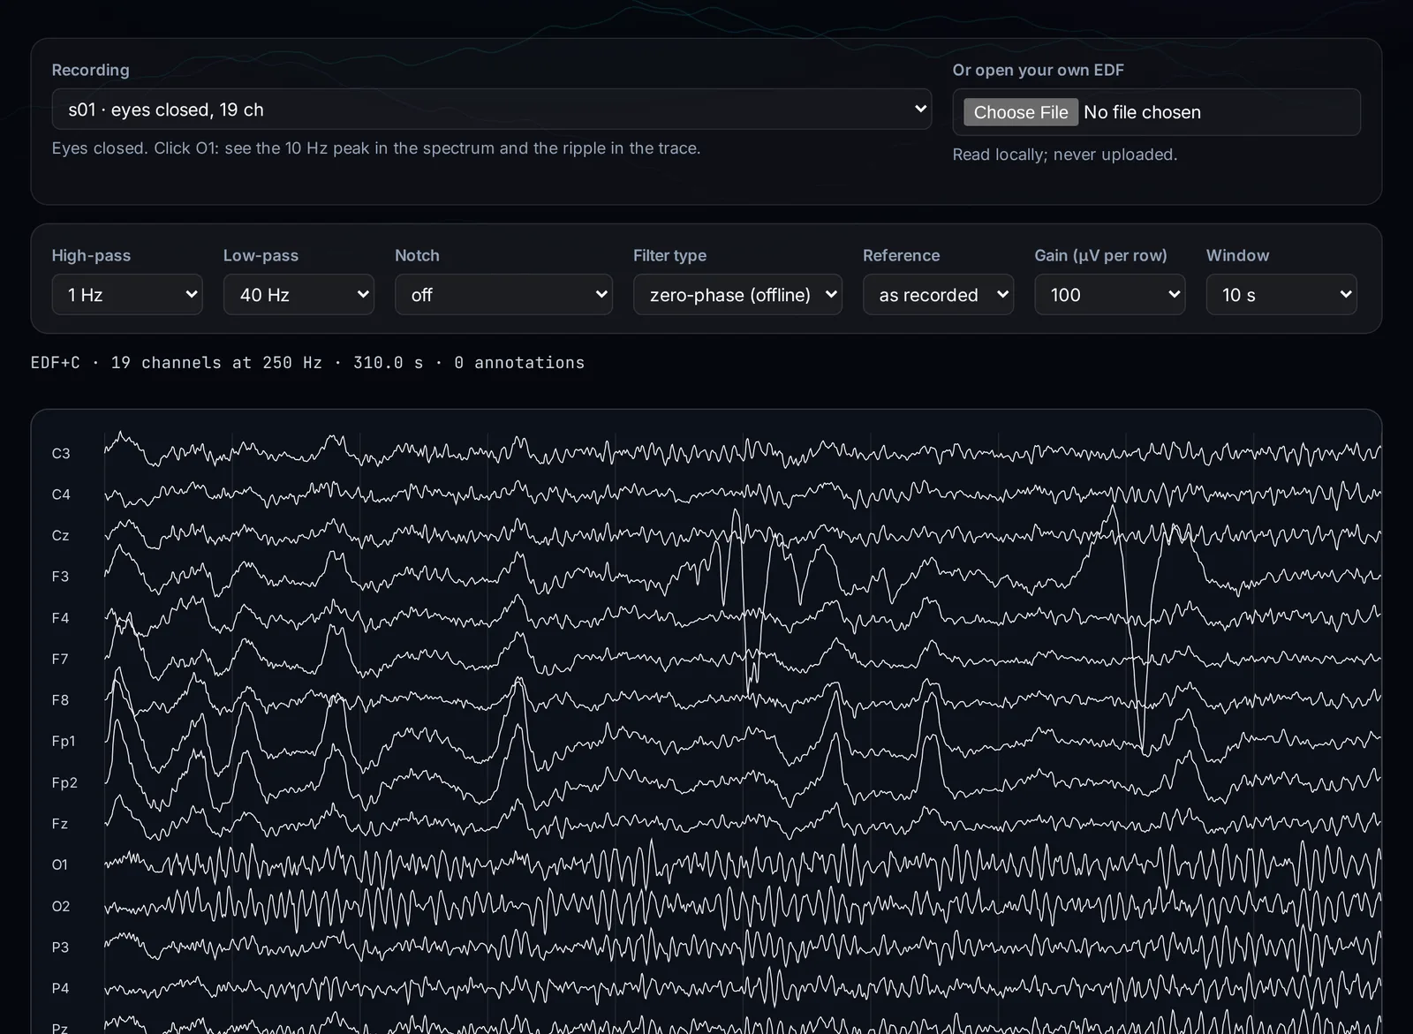Select the Fz channel label
Screen dimensions: 1413x1034
[59, 824]
